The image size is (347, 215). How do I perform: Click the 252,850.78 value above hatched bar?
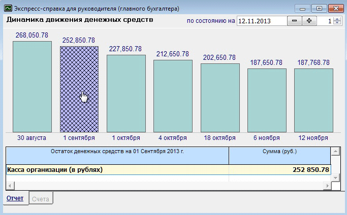click(x=79, y=40)
